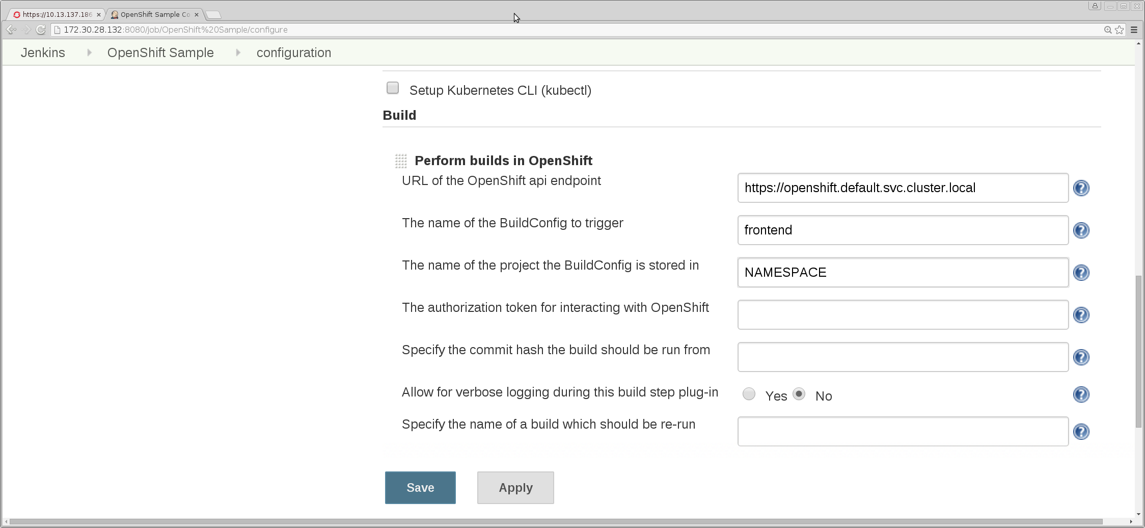Click the vertical scrollbar up arrow
This screenshot has height=528, width=1145.
[1138, 44]
